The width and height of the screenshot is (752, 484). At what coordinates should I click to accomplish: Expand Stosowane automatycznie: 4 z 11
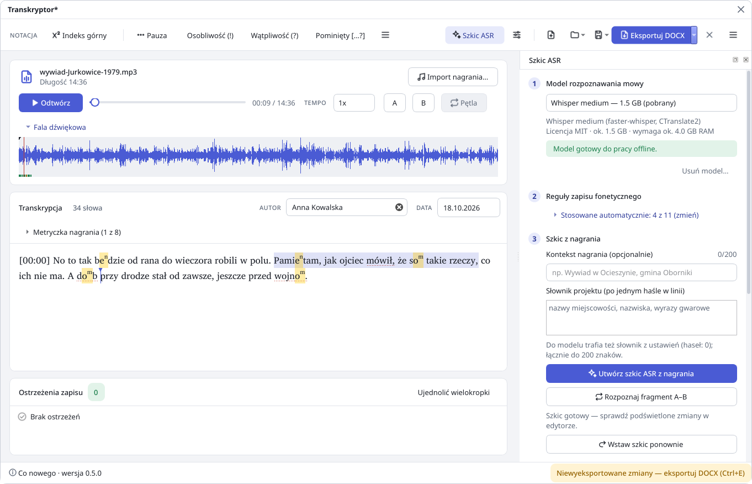(x=626, y=215)
